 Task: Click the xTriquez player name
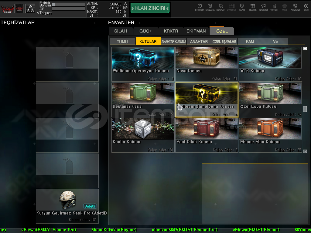45,13
